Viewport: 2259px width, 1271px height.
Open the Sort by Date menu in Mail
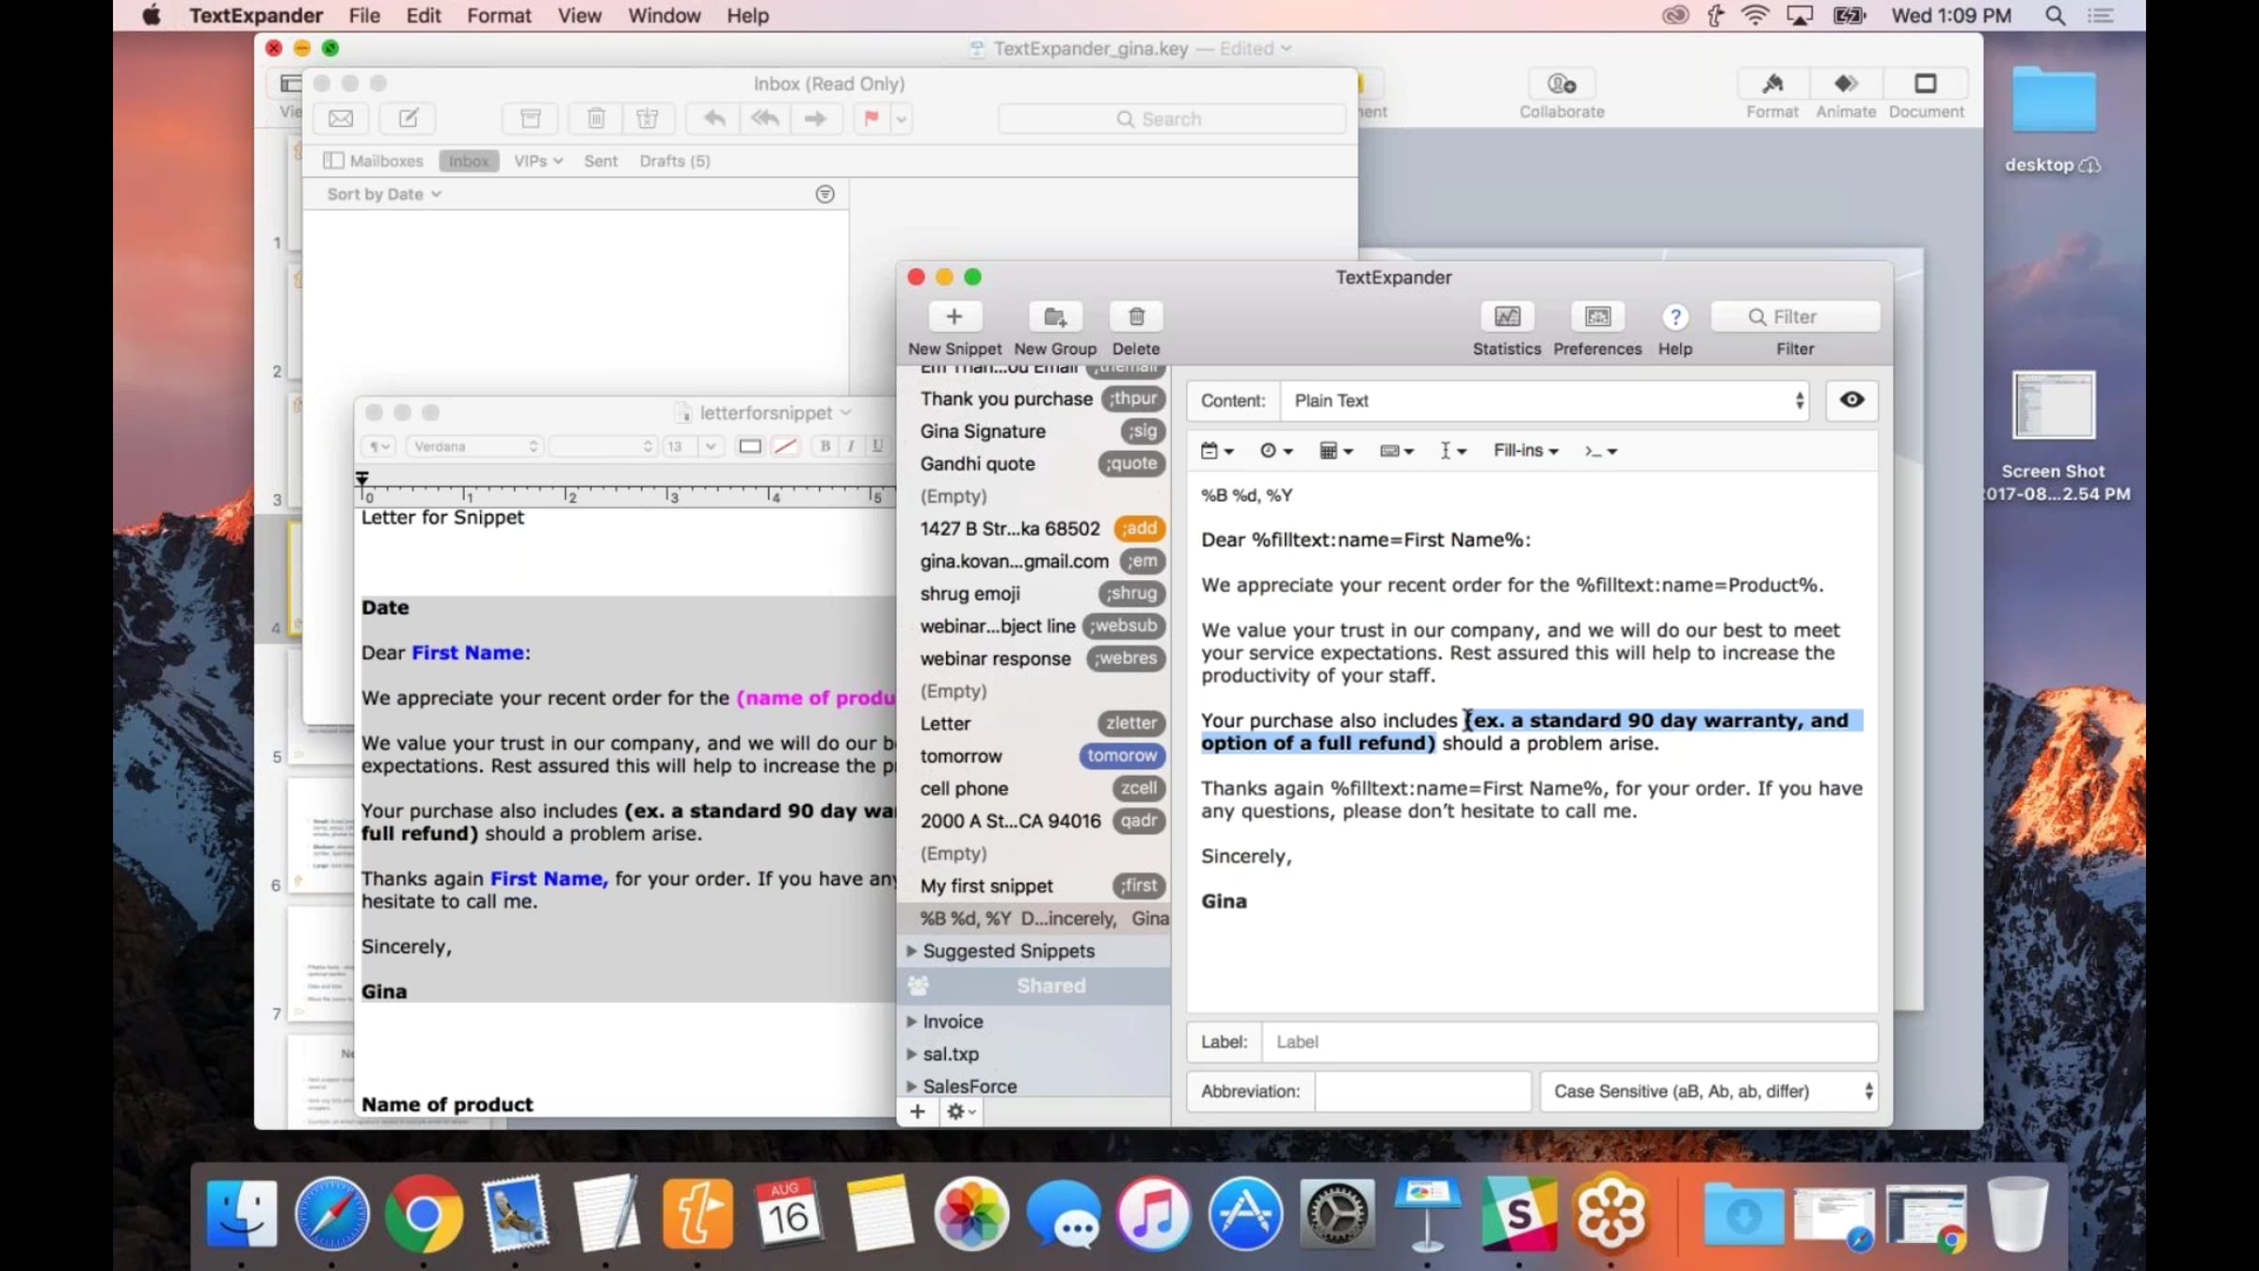point(384,194)
